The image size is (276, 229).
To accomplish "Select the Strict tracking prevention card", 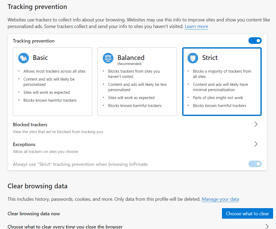I will 222,82.
